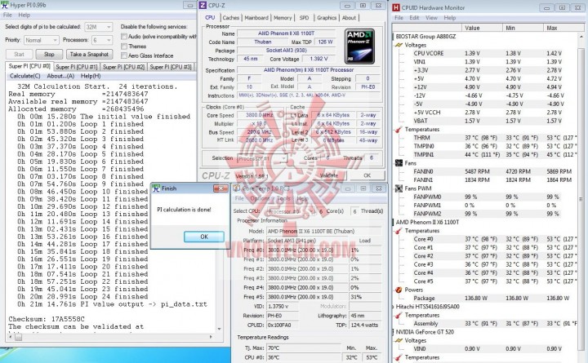Open the Hardware Monitor Edit menu
This screenshot has height=363, width=588.
pos(414,18)
